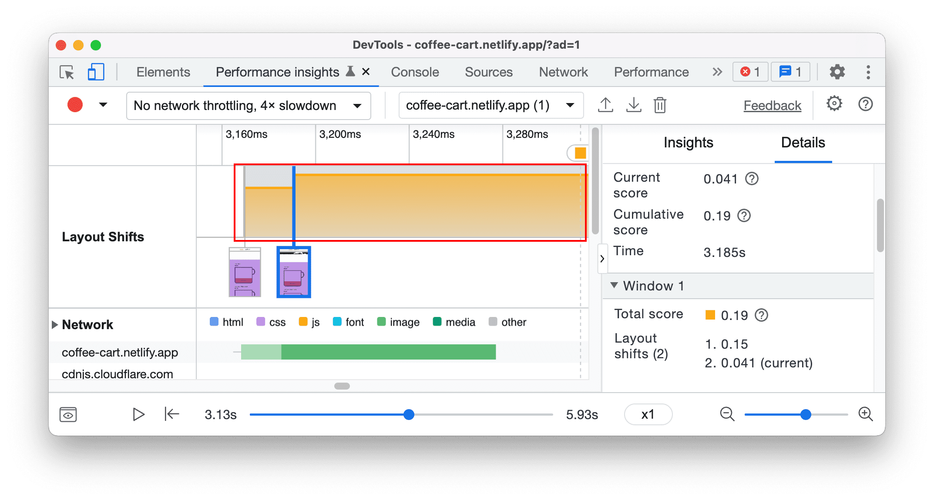The height and width of the screenshot is (500, 934).
Task: Expand the Network section panel
Action: pyautogui.click(x=55, y=322)
